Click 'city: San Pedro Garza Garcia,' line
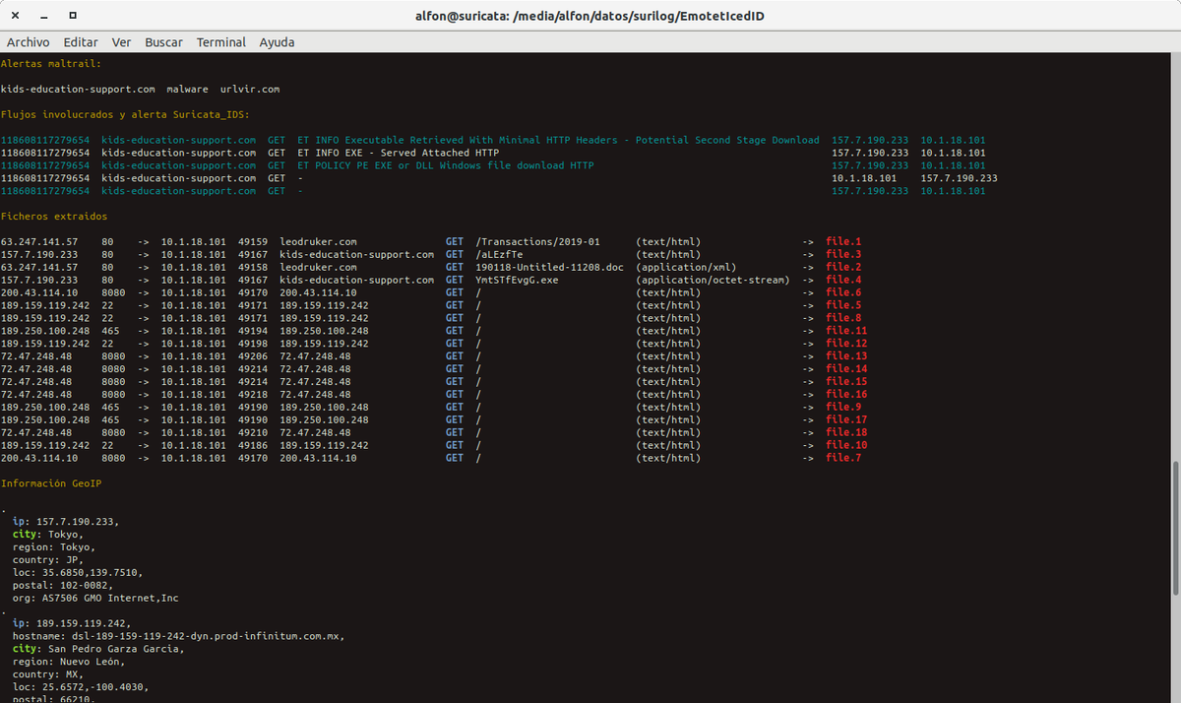The height and width of the screenshot is (703, 1181). (98, 650)
